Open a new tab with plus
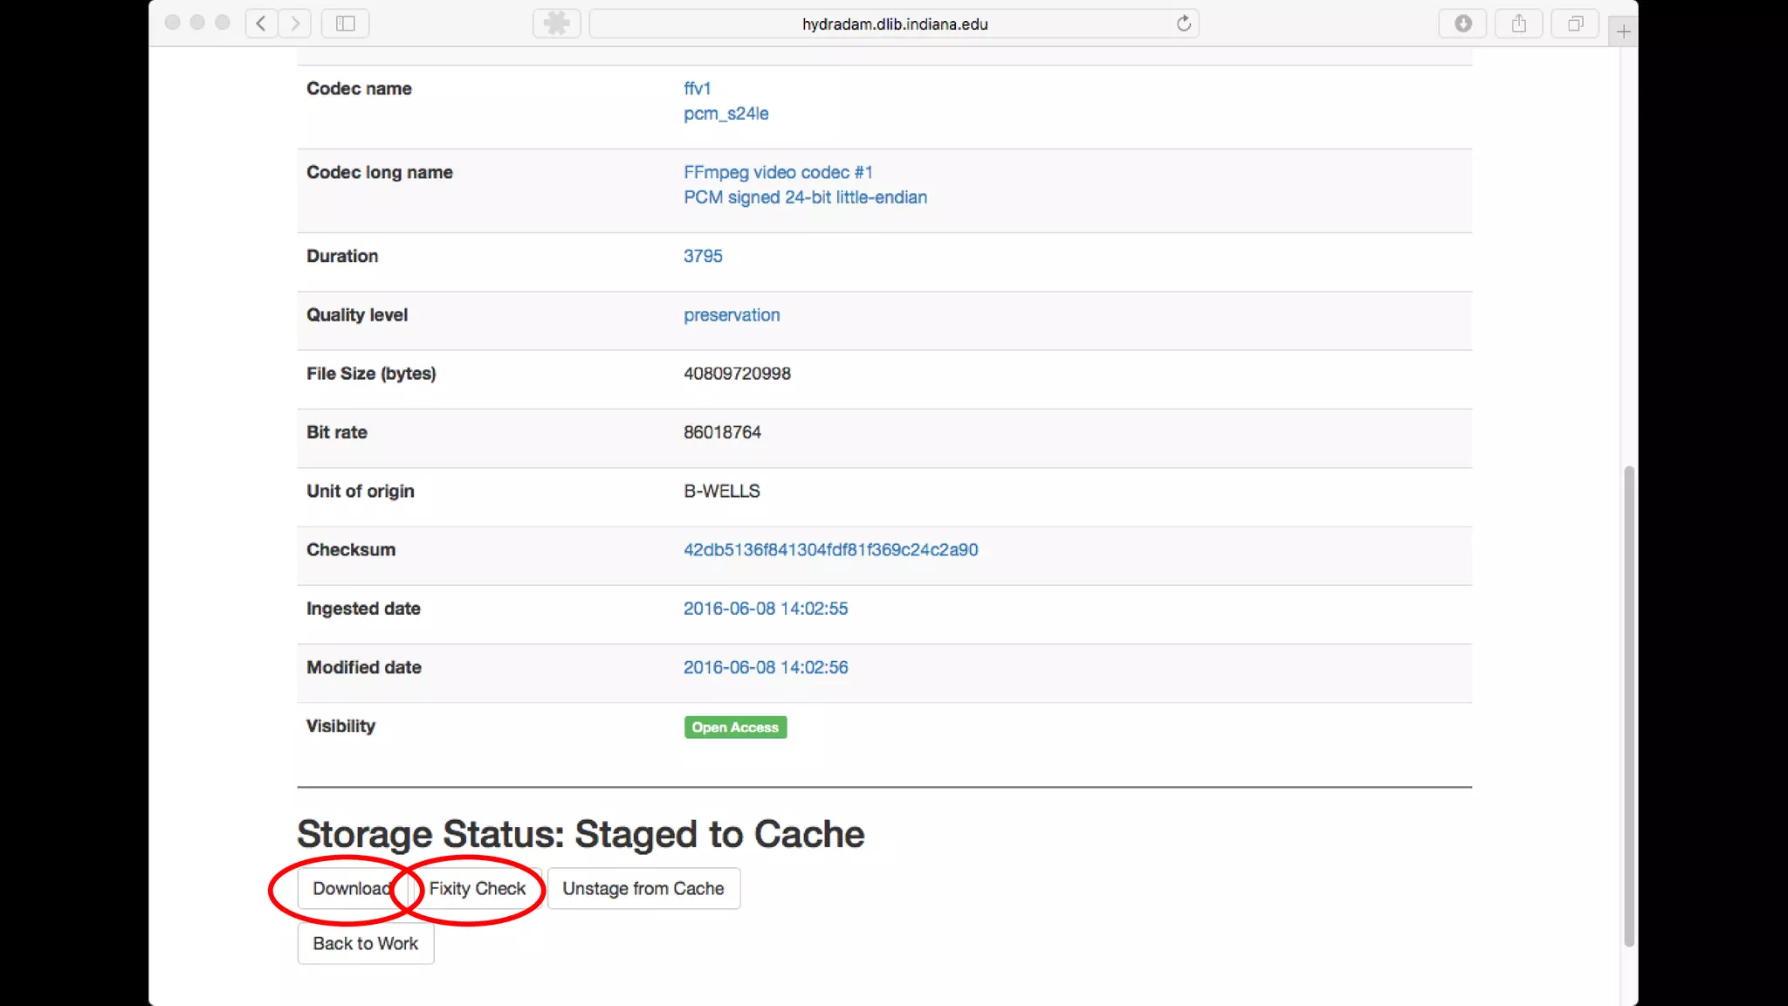The image size is (1788, 1006). [x=1623, y=32]
